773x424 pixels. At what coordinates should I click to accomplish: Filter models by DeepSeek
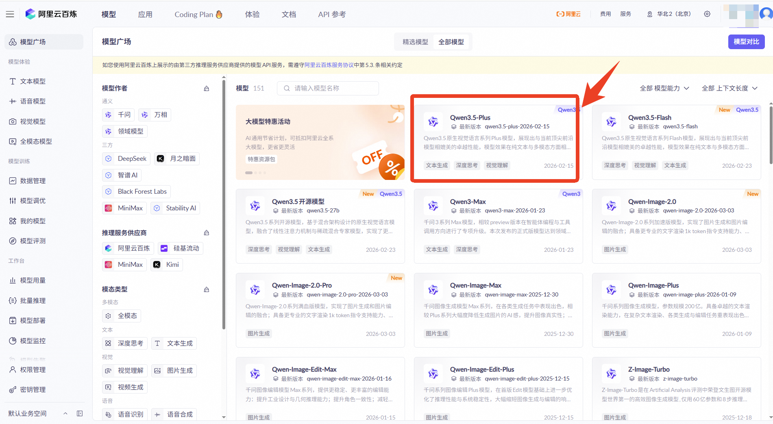coord(126,158)
